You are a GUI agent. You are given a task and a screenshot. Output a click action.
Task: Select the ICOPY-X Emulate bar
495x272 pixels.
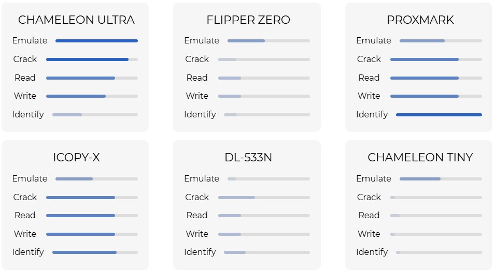(x=96, y=179)
